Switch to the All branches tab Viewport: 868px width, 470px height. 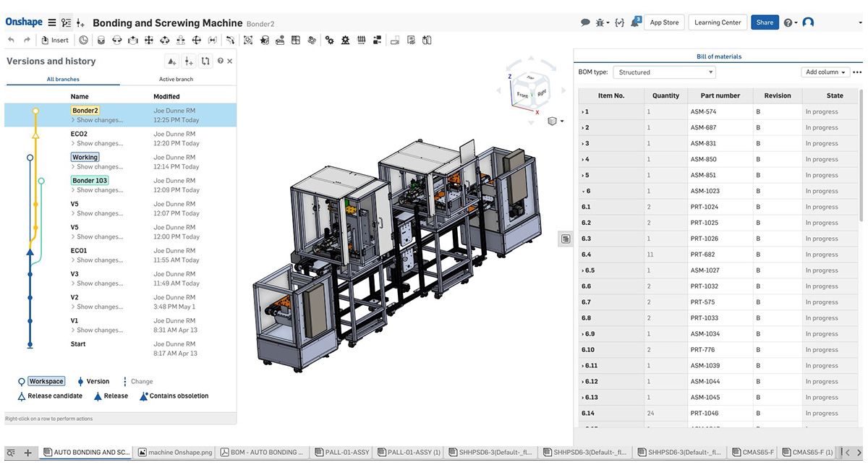point(63,79)
